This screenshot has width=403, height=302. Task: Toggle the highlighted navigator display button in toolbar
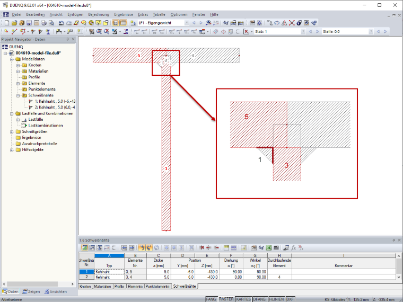click(116, 23)
